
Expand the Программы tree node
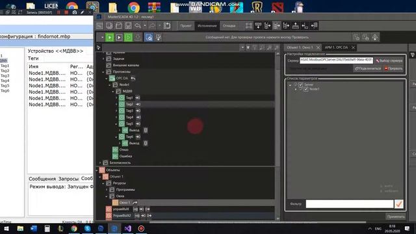pyautogui.click(x=107, y=190)
